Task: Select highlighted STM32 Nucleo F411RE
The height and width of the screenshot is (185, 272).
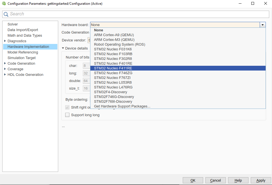Action: click(178, 68)
